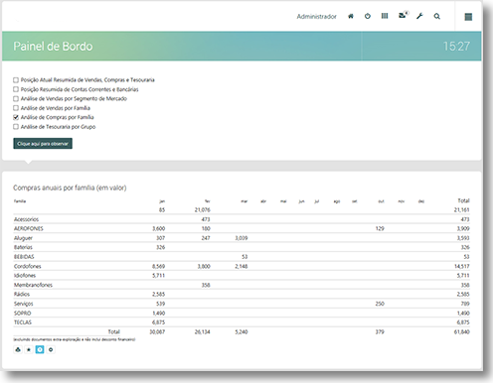Check Análise de Vendas por Segmento checkbox
The width and height of the screenshot is (493, 383).
[x=16, y=98]
